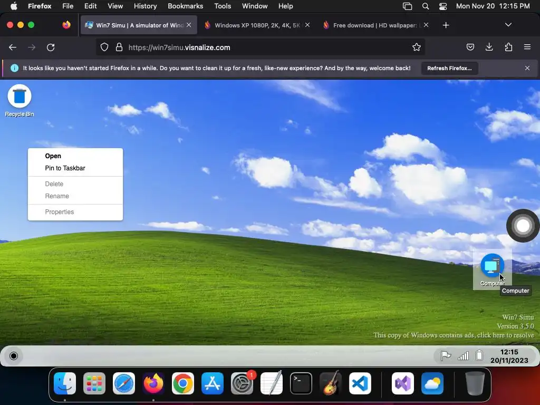Open the App Store from the Dock
The image size is (540, 405).
pyautogui.click(x=213, y=383)
